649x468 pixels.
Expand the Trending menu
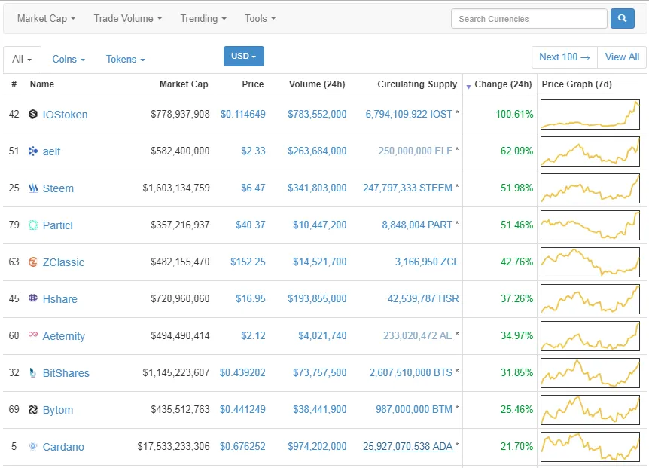[203, 19]
